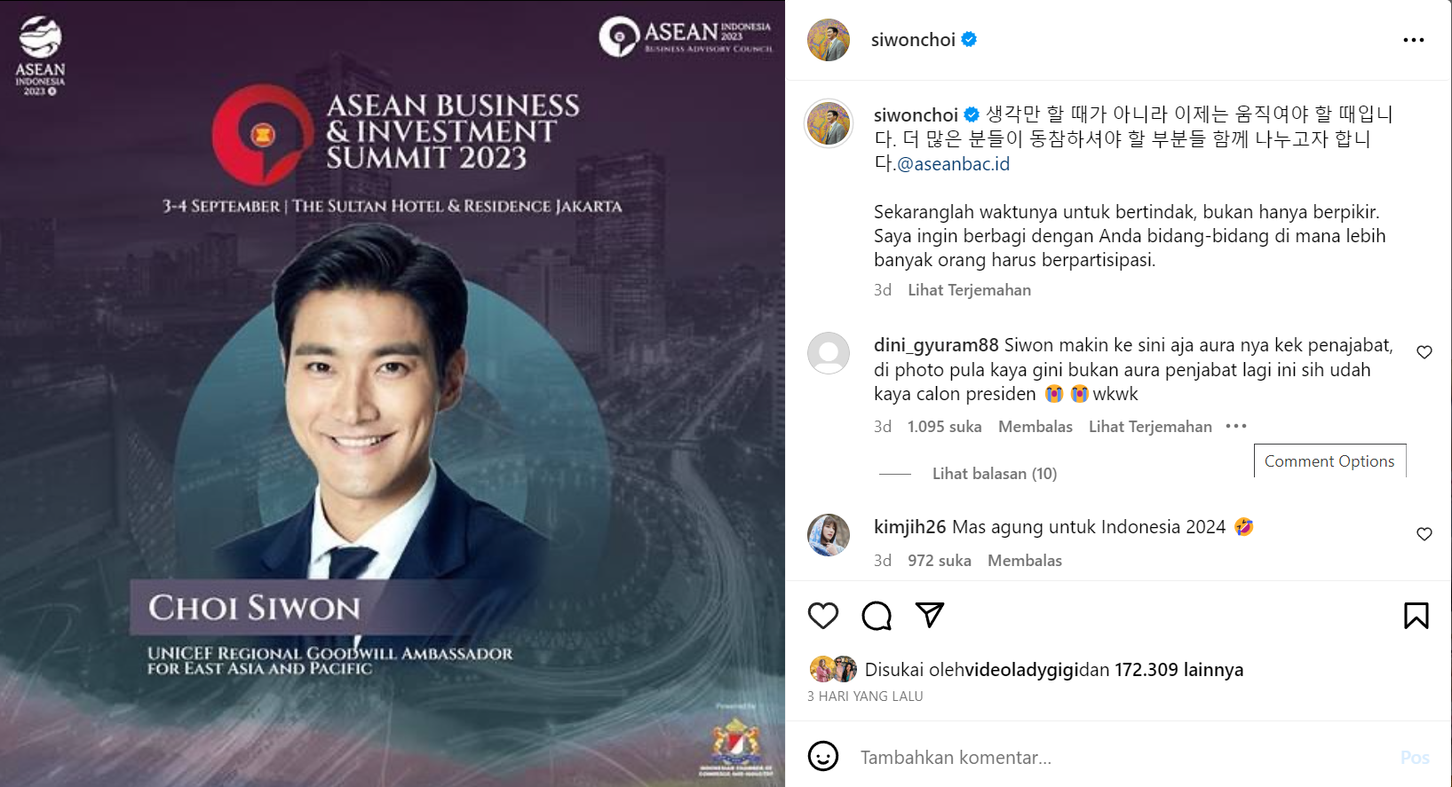This screenshot has height=787, width=1452.
Task: Like the post with the heart icon
Action: click(x=823, y=615)
